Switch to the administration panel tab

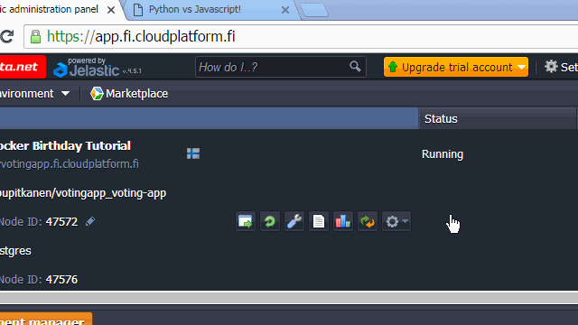(50, 10)
